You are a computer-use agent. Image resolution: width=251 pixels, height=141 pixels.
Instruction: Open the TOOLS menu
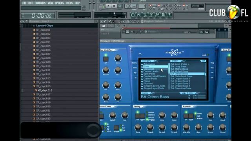click(x=69, y=3)
